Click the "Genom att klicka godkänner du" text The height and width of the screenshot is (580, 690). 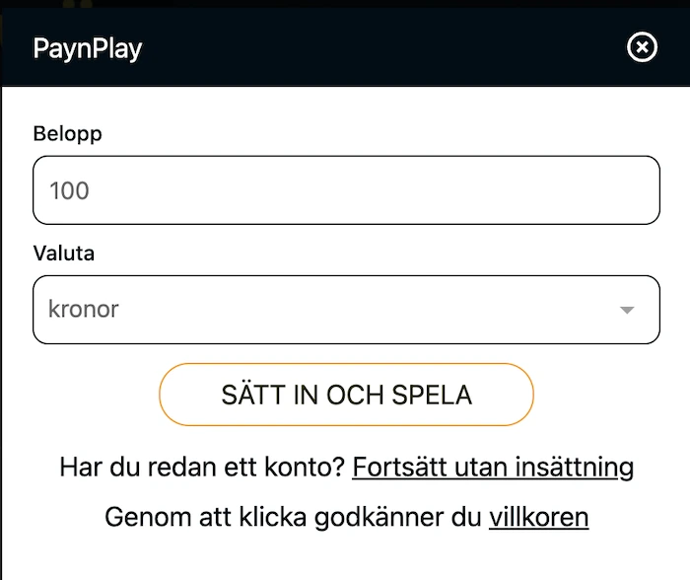[293, 517]
